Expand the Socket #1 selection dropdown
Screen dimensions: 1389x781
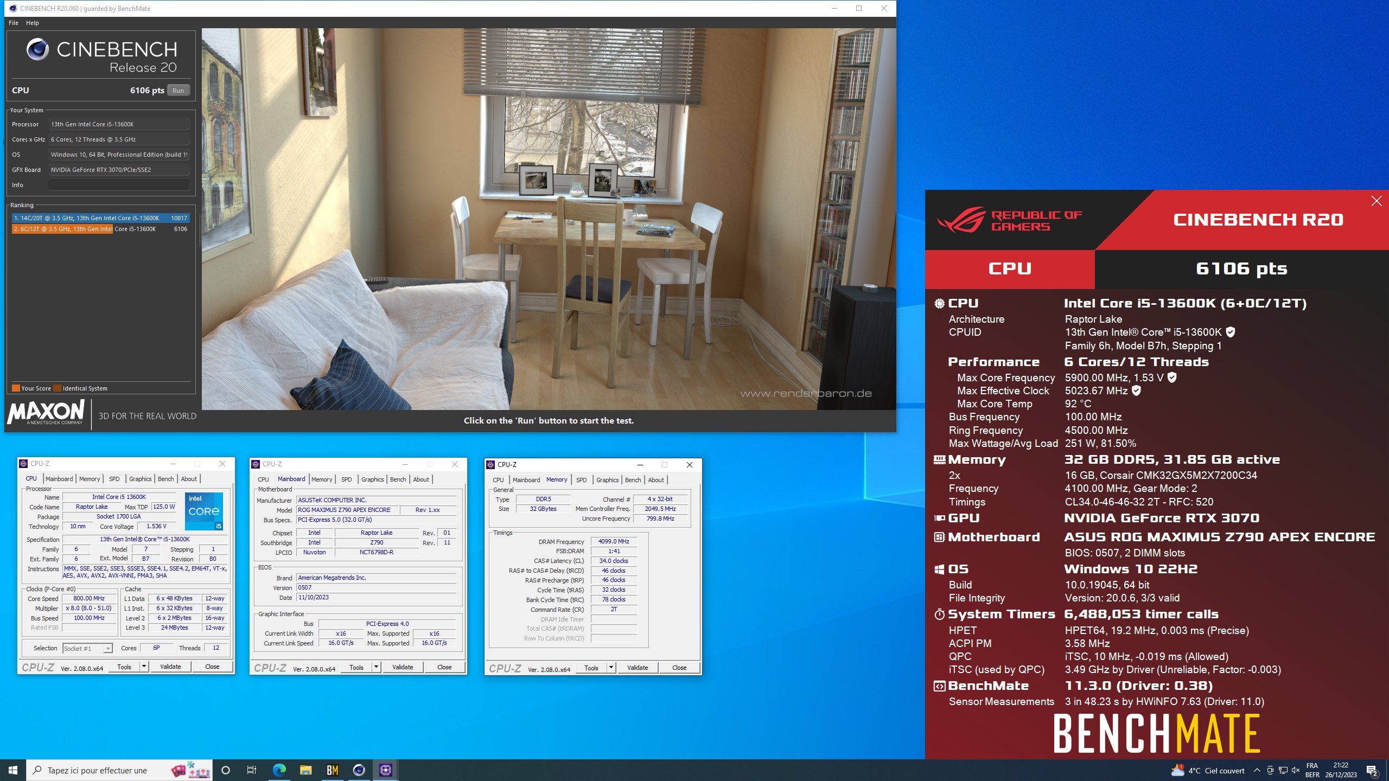[108, 649]
